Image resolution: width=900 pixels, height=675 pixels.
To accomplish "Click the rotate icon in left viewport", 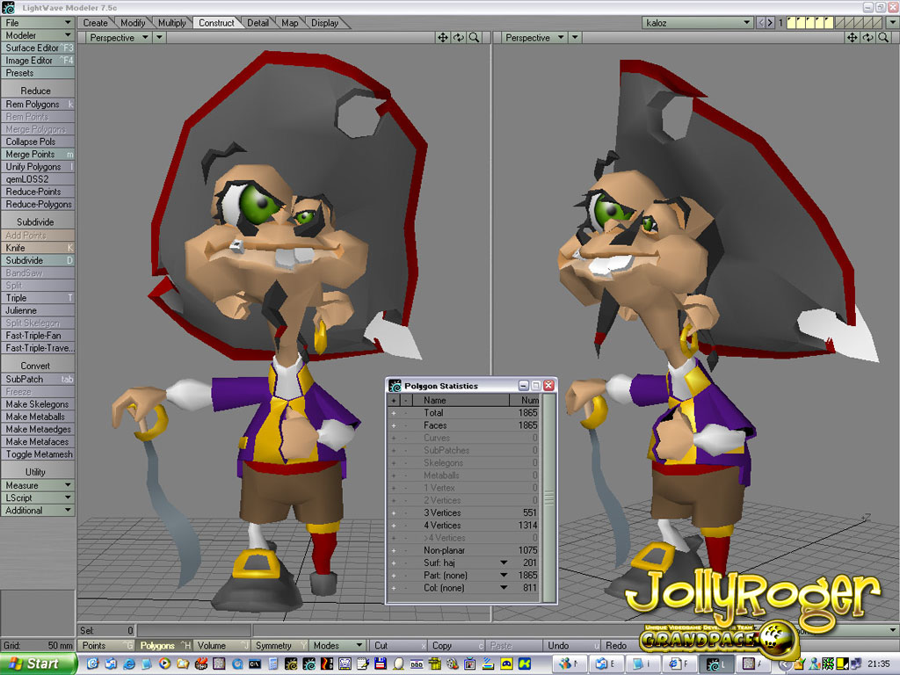I will point(458,37).
